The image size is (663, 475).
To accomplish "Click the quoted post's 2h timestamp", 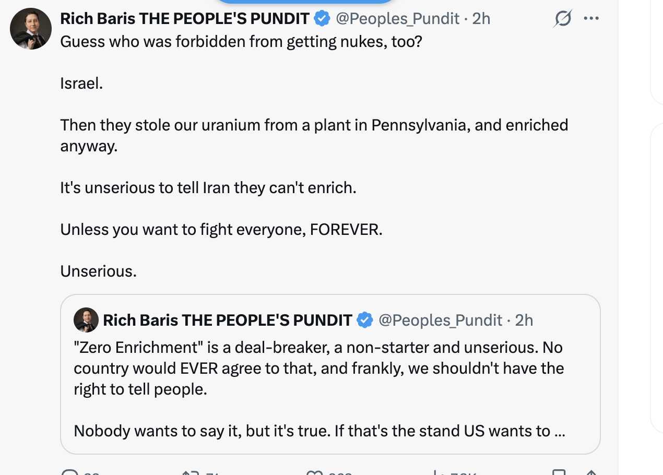I will pos(524,320).
